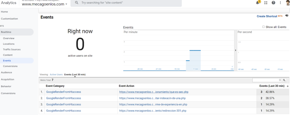290x115 pixels.
Task: Enable the Show all: Events checkbox
Action: [x=263, y=27]
